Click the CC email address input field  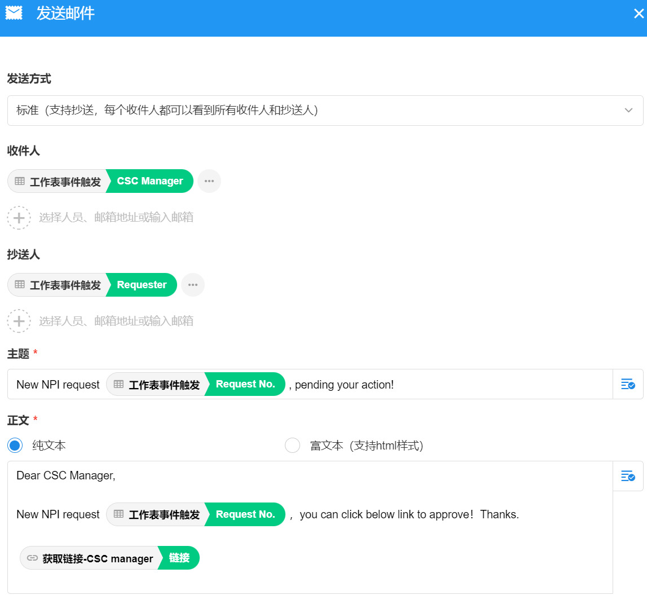(x=116, y=321)
